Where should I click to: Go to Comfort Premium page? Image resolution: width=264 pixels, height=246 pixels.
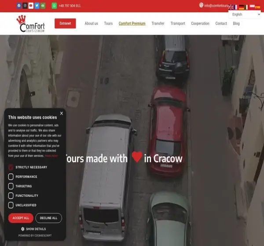tap(132, 24)
